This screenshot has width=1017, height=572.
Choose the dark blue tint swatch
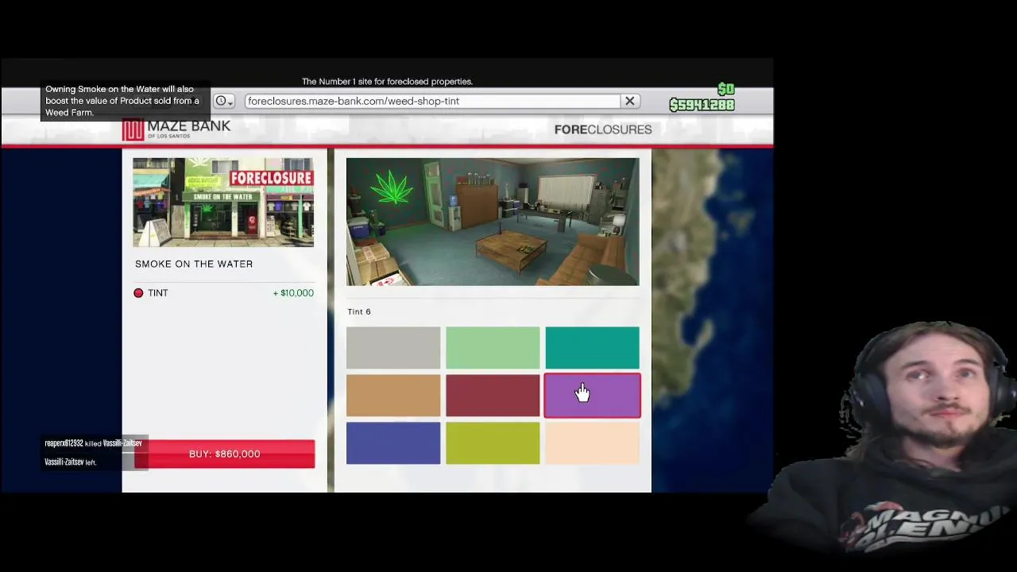pyautogui.click(x=393, y=443)
